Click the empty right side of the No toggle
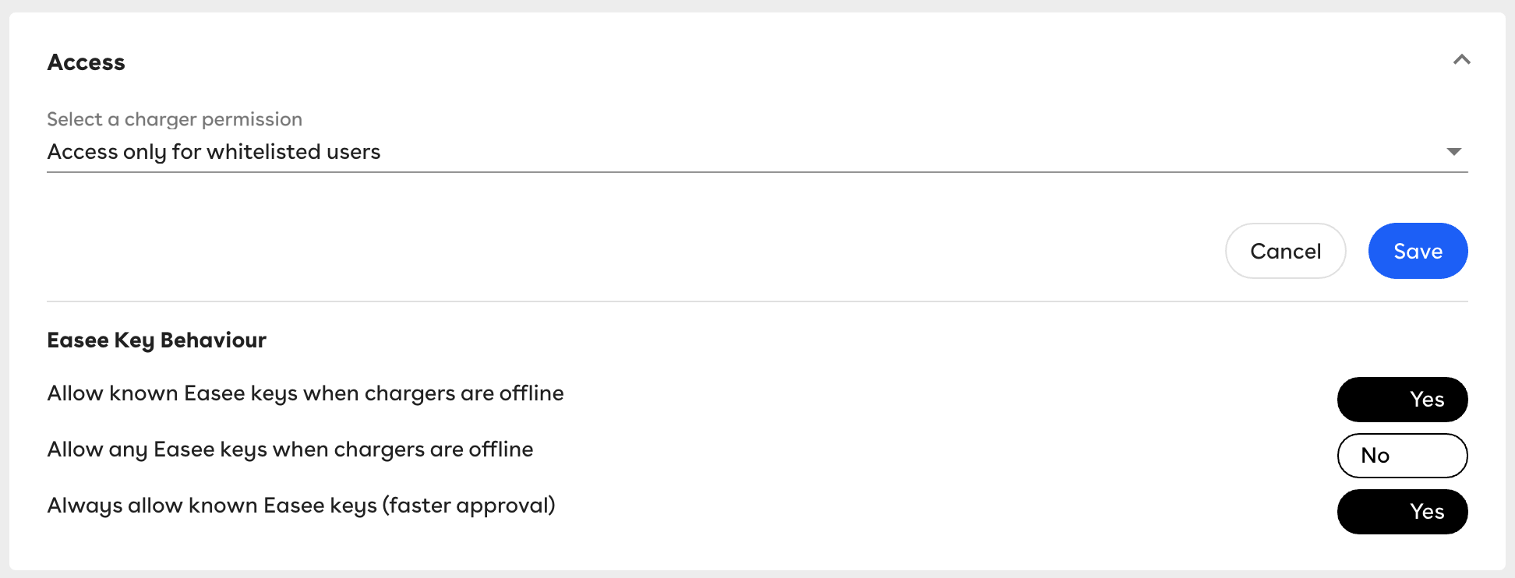The width and height of the screenshot is (1515, 578). pos(1432,456)
